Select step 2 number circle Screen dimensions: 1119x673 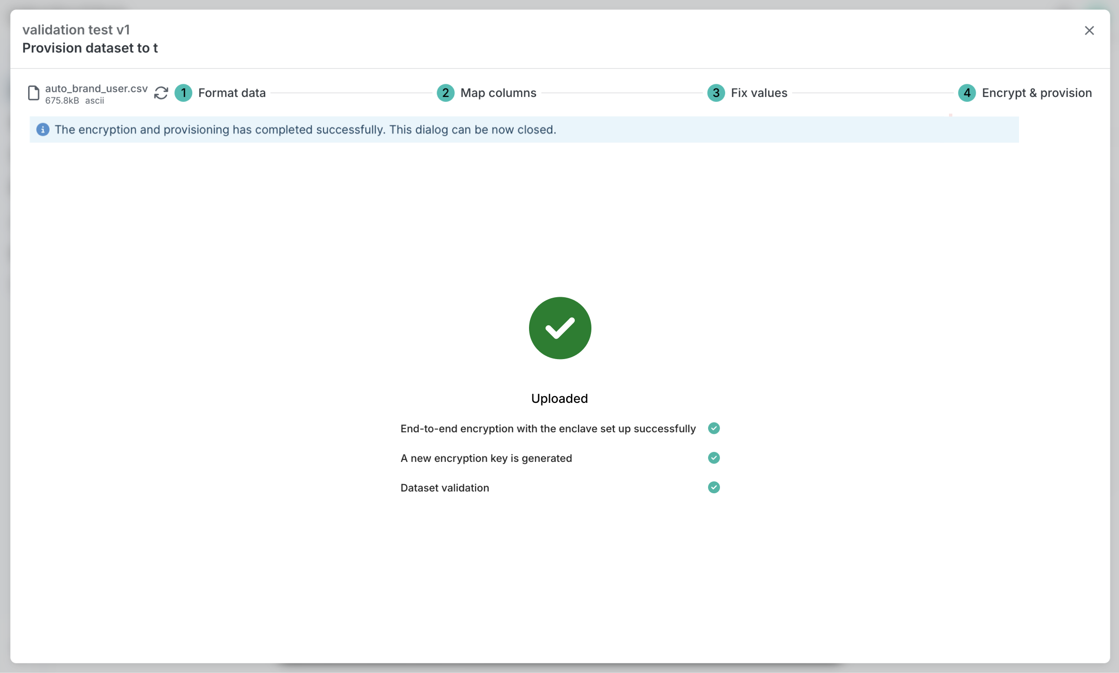[445, 93]
